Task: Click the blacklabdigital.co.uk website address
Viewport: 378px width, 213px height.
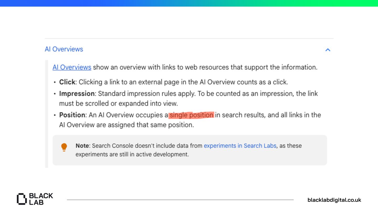Action: (x=334, y=200)
